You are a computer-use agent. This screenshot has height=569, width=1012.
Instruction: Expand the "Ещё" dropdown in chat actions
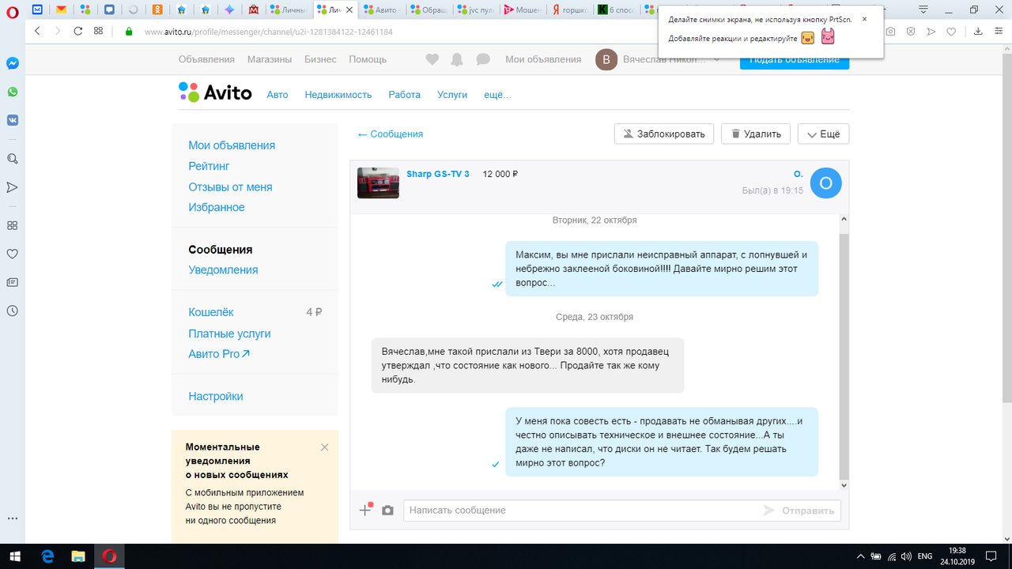[823, 134]
